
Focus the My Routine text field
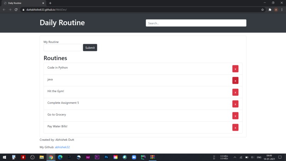pos(62,48)
